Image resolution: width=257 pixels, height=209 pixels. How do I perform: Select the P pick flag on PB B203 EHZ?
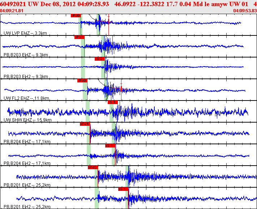[79, 37]
